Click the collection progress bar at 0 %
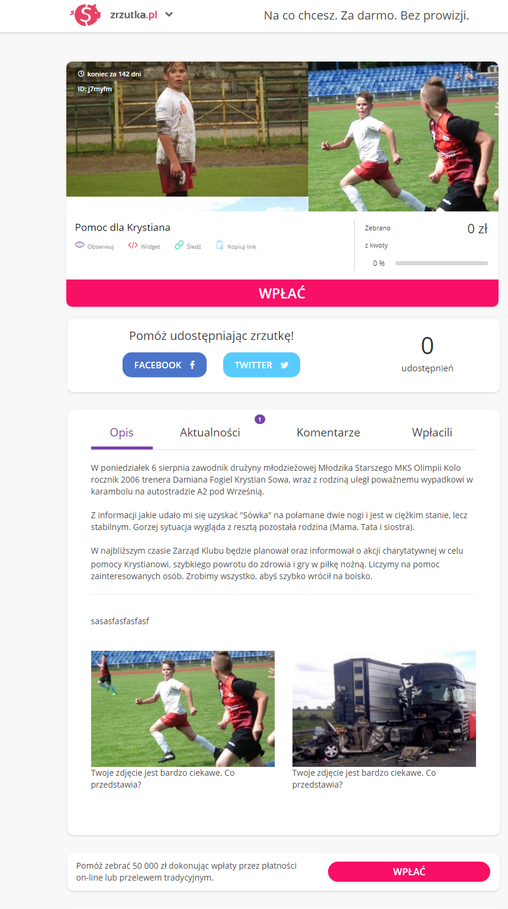Screen dimensions: 508x909 pos(442,263)
